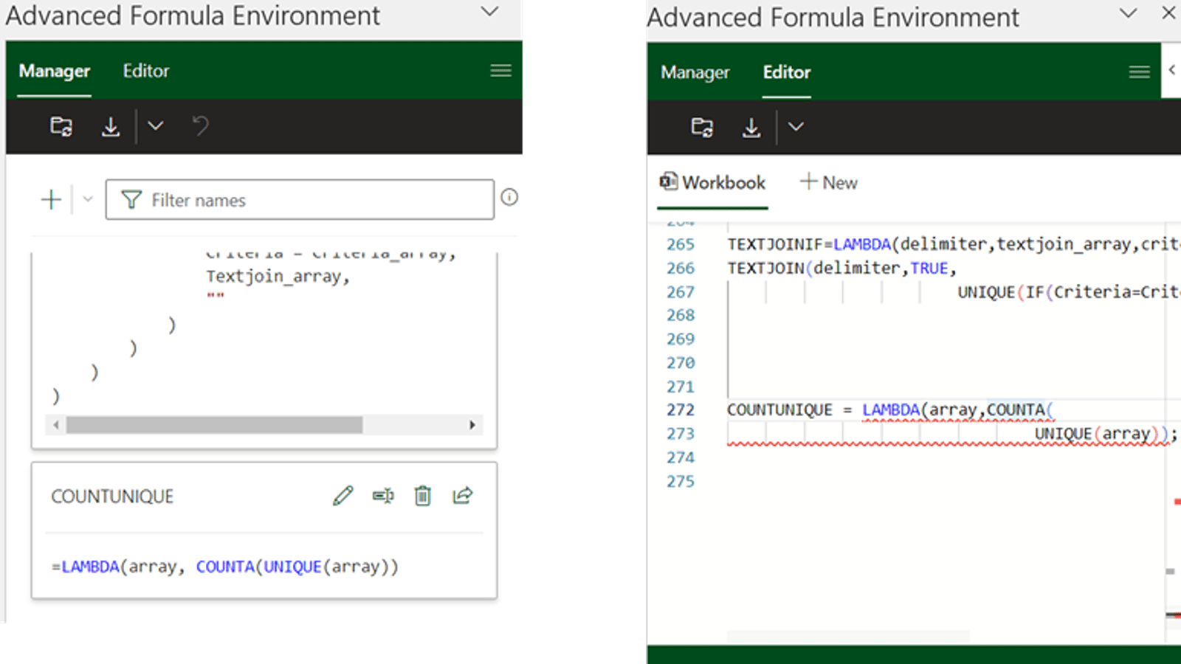This screenshot has height=664, width=1181.
Task: Click the import download icon in Editor toolbar
Action: point(751,128)
